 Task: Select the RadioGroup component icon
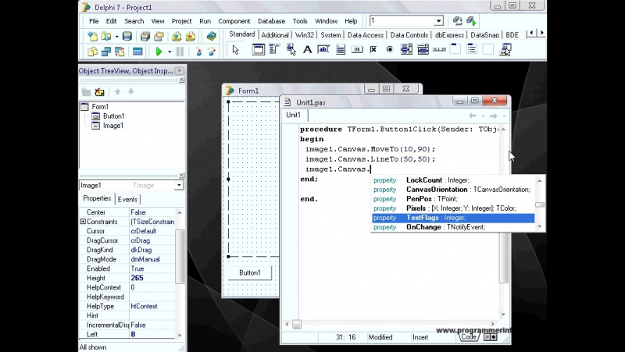tap(472, 50)
